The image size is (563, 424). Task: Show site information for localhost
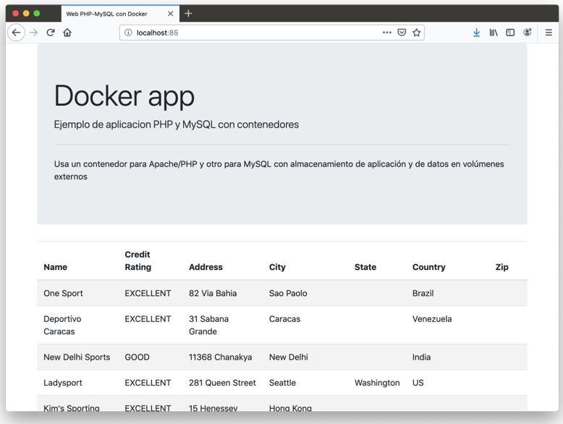click(128, 33)
